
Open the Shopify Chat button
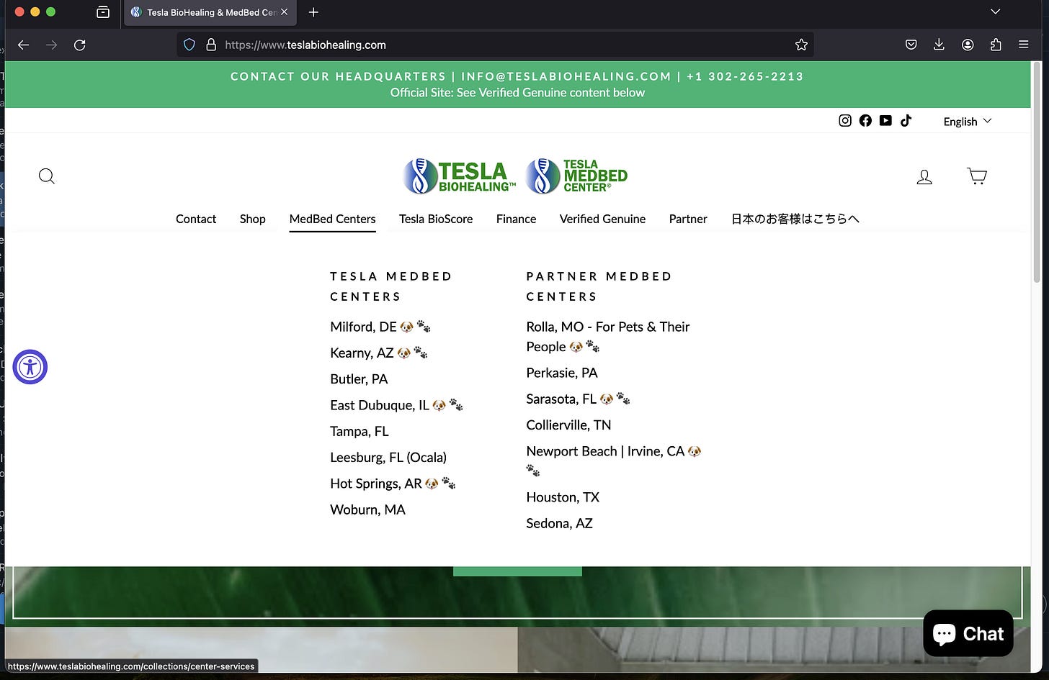(968, 633)
